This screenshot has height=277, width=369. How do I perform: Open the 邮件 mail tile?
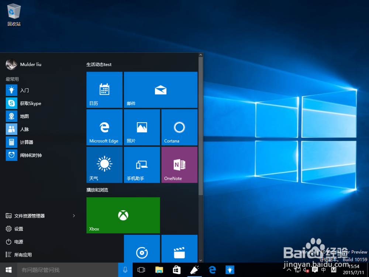[x=161, y=90]
